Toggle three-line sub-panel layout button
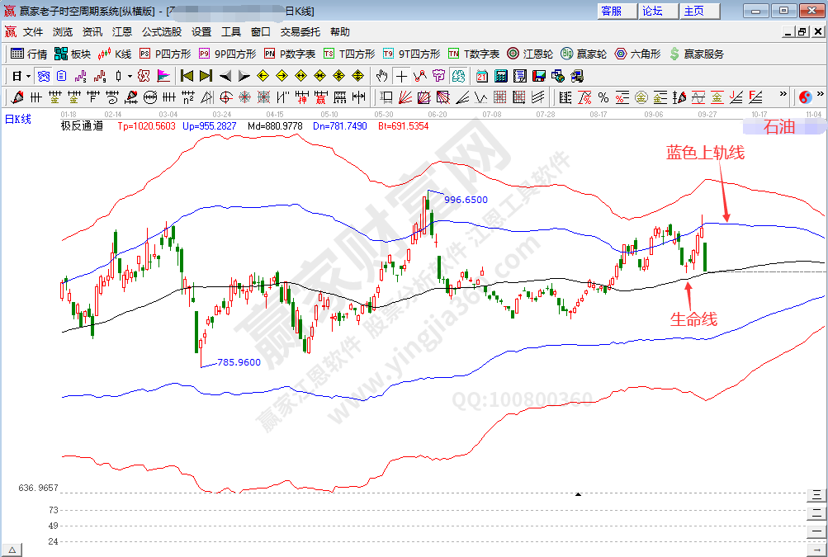This screenshot has height=557, width=828. coord(816,495)
